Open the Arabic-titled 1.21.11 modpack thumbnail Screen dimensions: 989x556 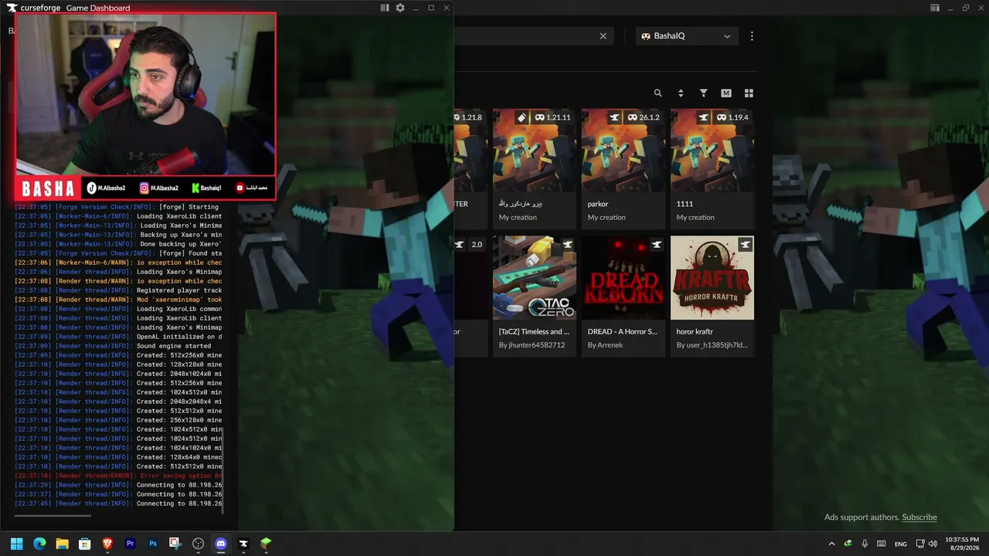534,150
